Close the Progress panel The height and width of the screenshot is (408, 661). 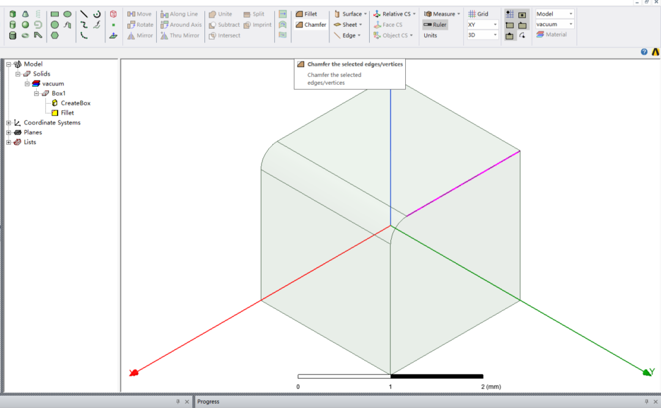pos(656,402)
